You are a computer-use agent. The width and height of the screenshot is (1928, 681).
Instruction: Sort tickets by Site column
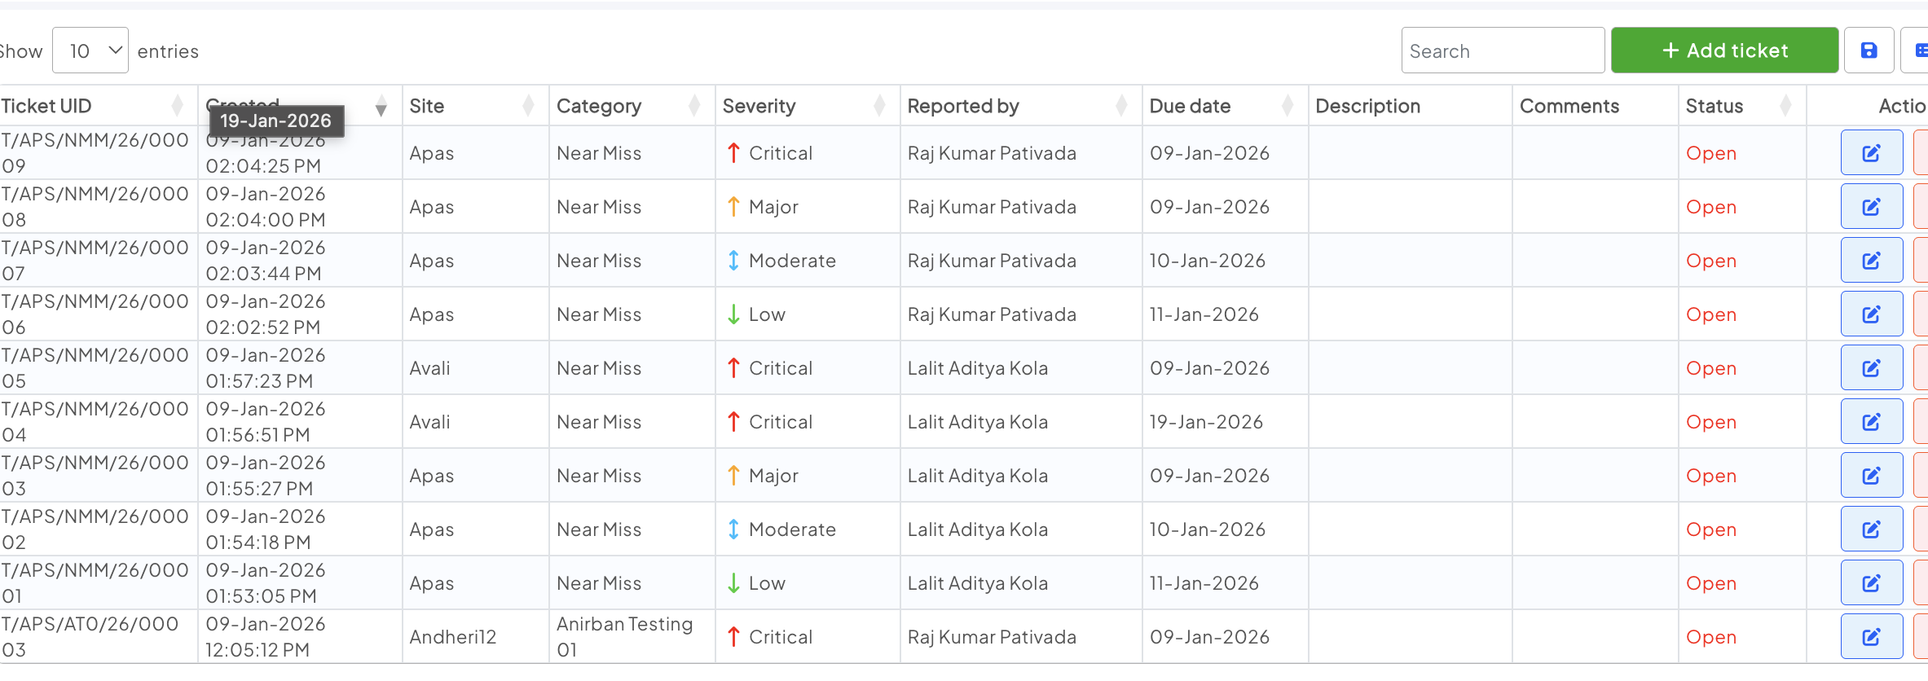pyautogui.click(x=427, y=106)
